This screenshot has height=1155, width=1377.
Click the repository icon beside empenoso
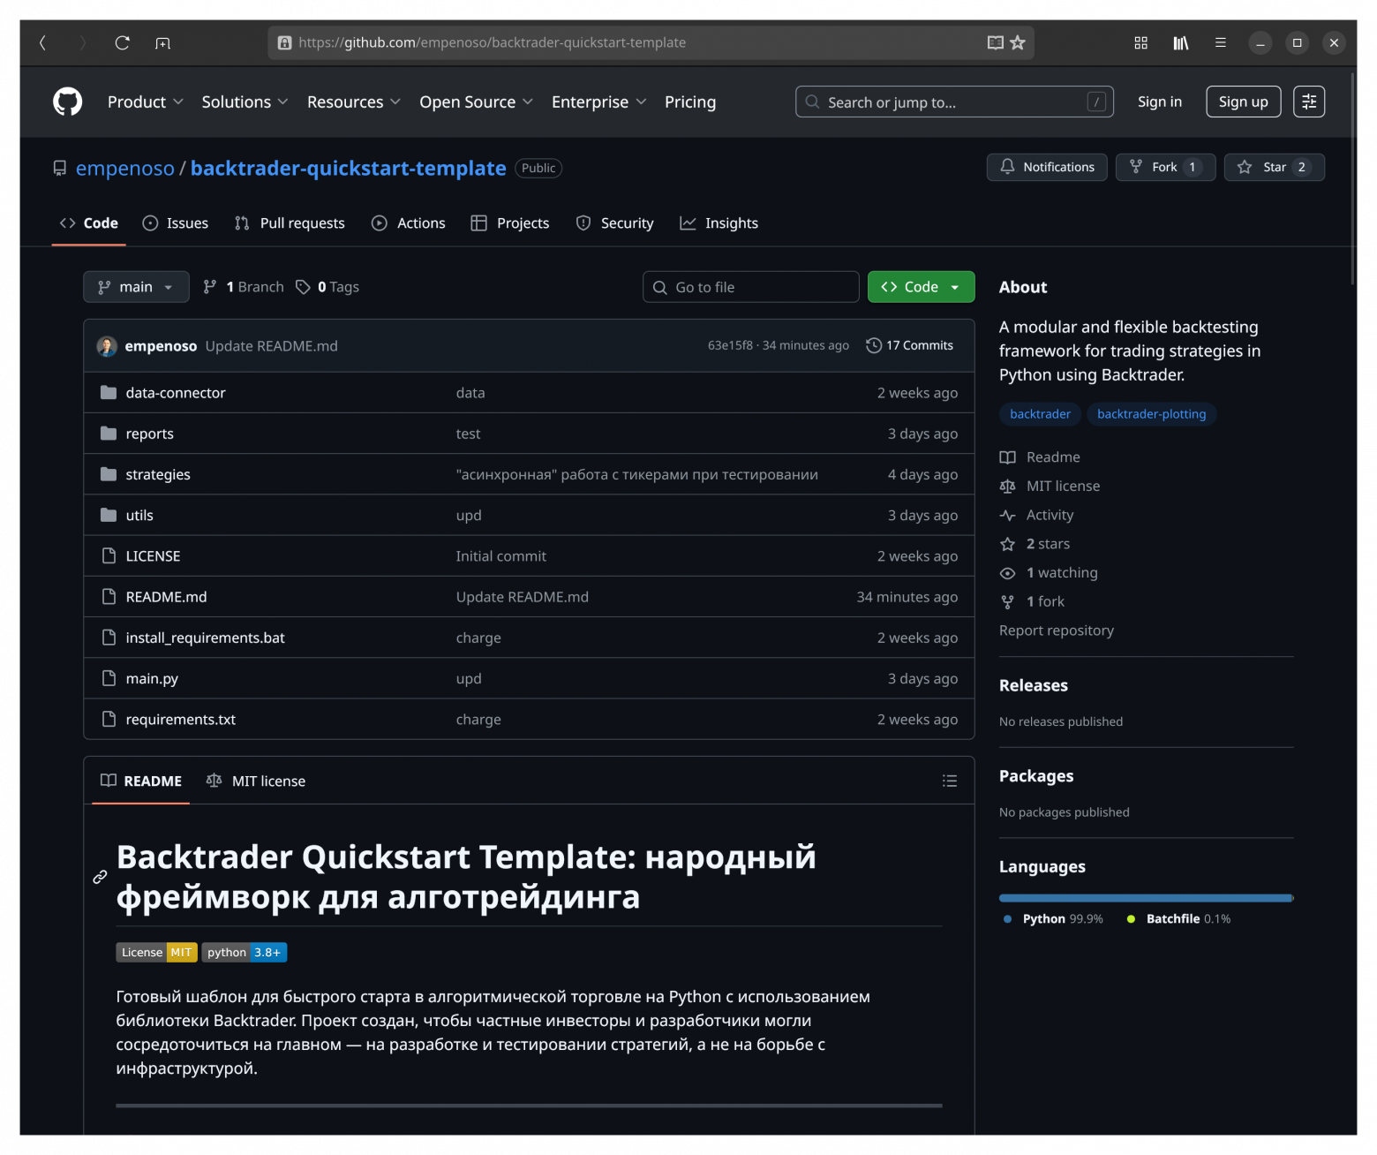pyautogui.click(x=60, y=168)
